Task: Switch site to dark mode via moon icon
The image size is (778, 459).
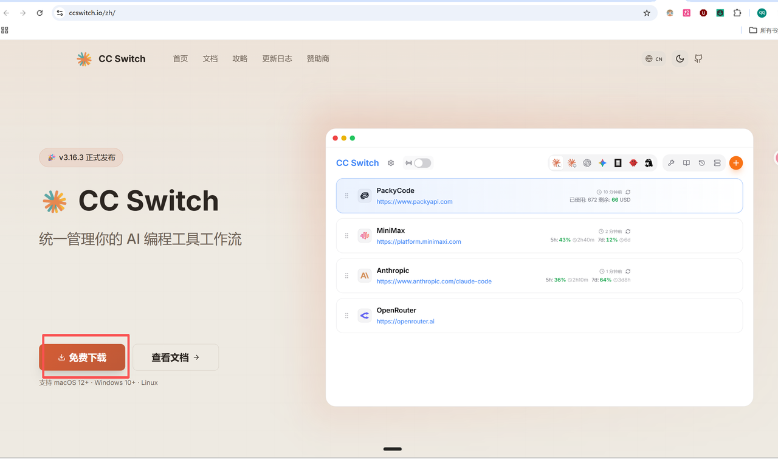Action: click(680, 59)
